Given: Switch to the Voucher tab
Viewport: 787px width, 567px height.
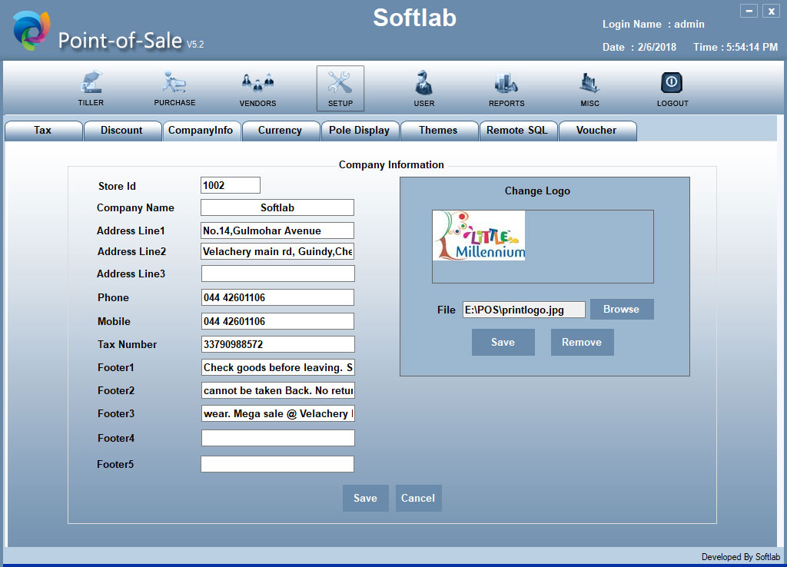Looking at the screenshot, I should click(596, 131).
